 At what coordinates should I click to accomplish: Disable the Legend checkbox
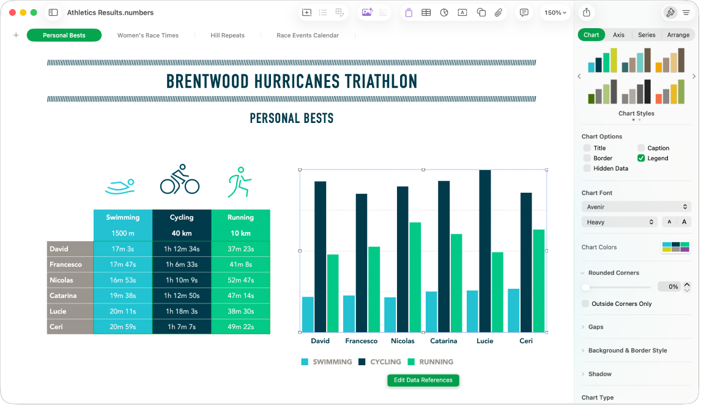click(x=641, y=158)
